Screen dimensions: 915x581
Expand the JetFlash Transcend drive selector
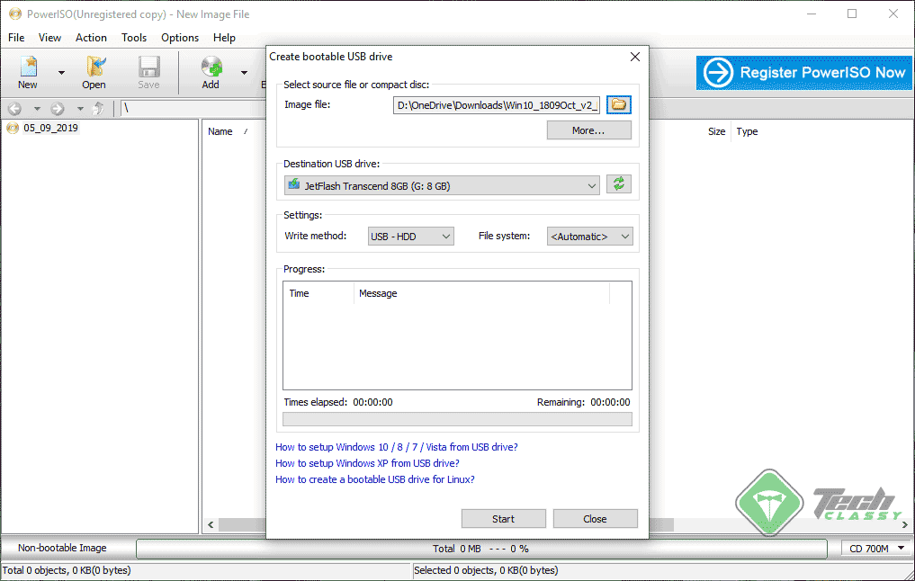click(x=591, y=183)
